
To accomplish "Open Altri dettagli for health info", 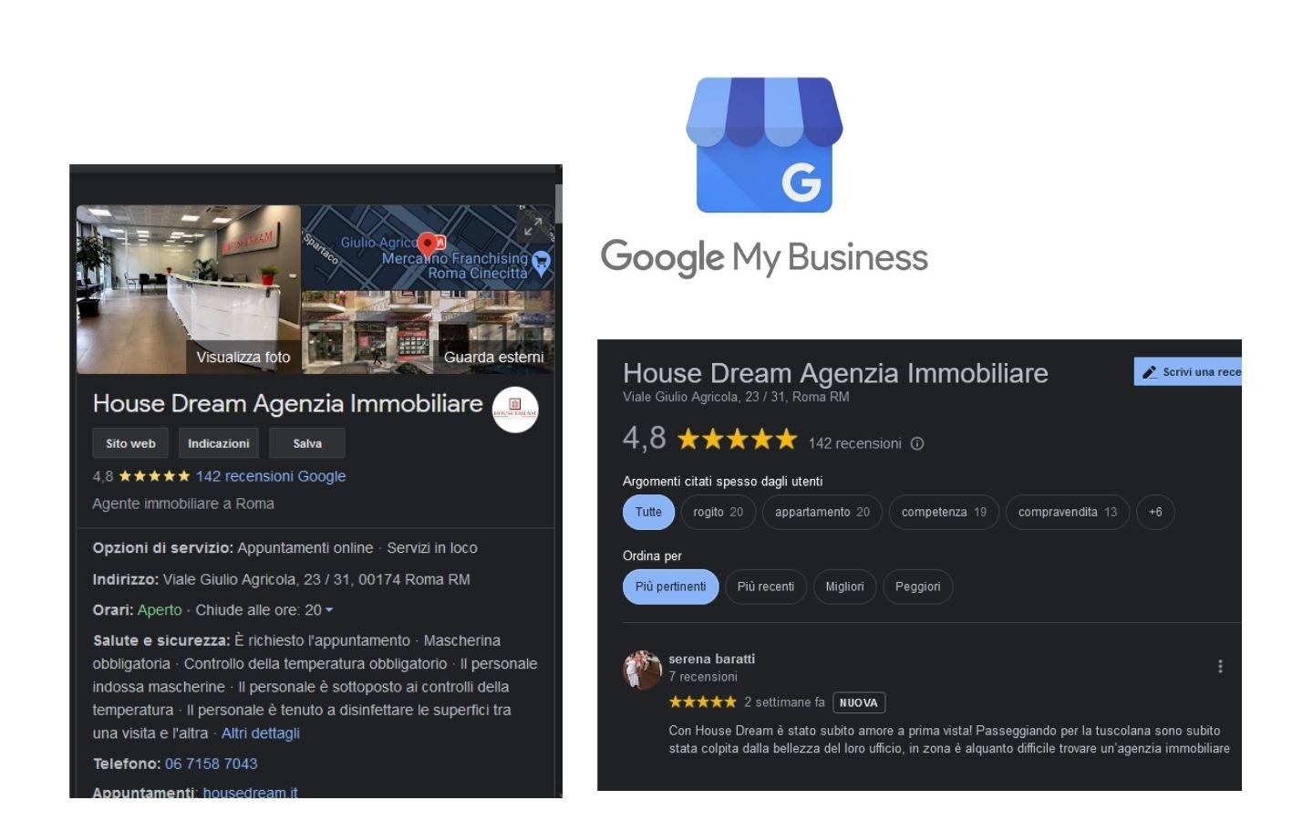I will pos(261,733).
